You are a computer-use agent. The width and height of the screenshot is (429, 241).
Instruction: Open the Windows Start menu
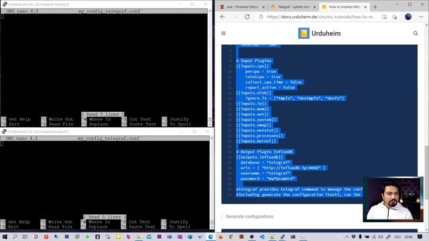(5, 237)
